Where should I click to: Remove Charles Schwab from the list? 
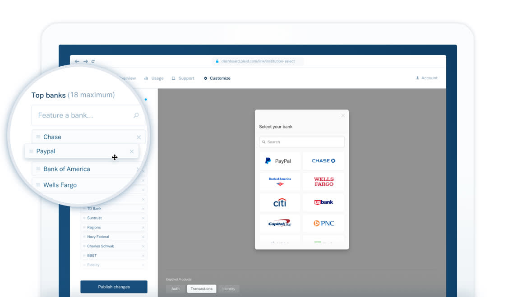143,247
